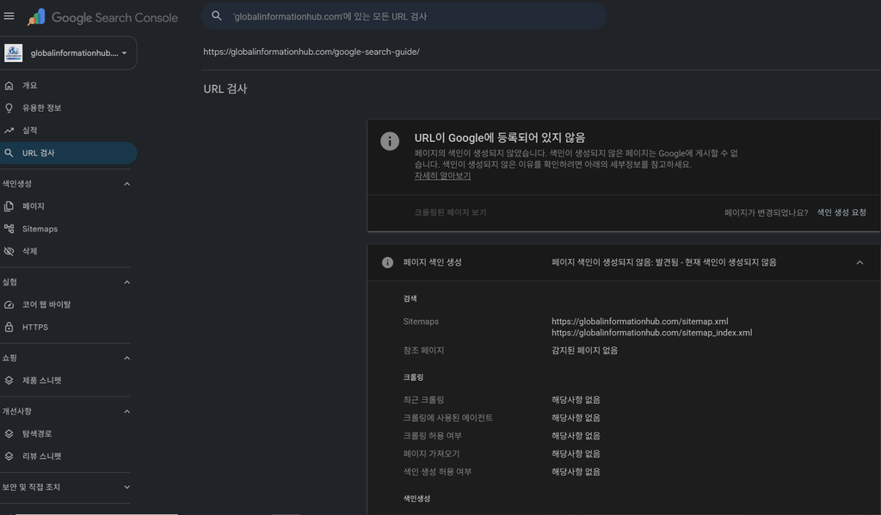Open the 개요 overview menu item
The image size is (881, 515).
(67, 85)
